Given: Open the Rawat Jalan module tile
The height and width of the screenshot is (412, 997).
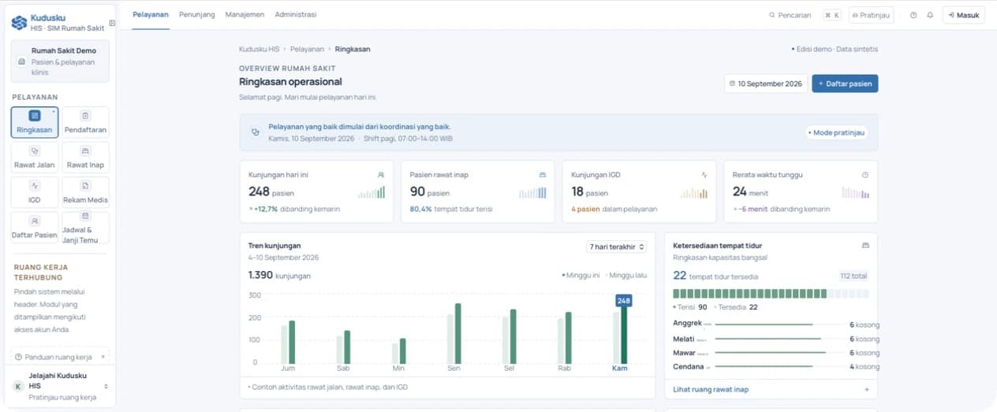Looking at the screenshot, I should pyautogui.click(x=35, y=158).
